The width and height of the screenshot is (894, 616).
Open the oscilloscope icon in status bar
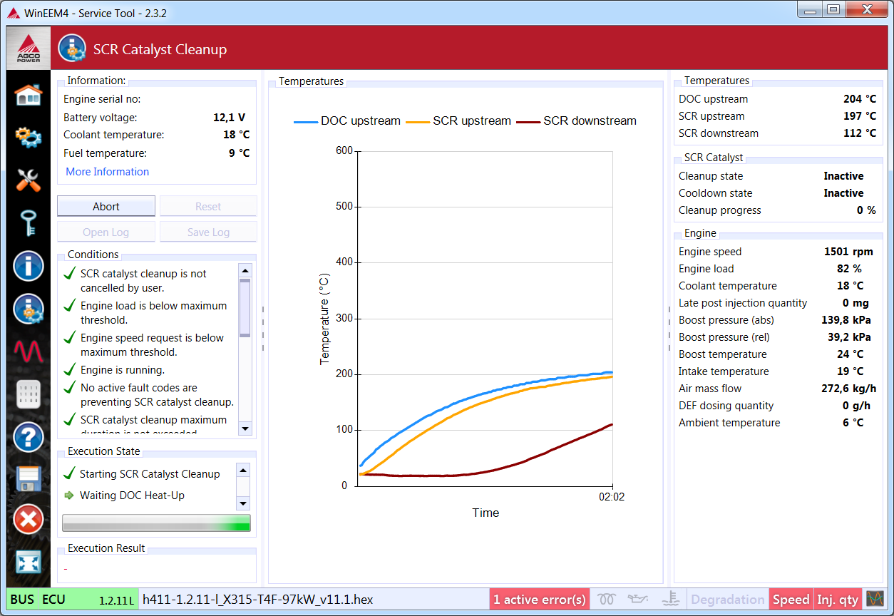[x=874, y=599]
